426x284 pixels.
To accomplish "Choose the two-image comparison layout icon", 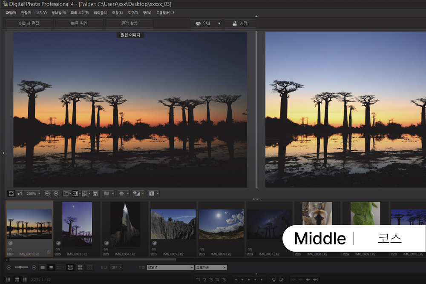I will pyautogui.click(x=85, y=194).
